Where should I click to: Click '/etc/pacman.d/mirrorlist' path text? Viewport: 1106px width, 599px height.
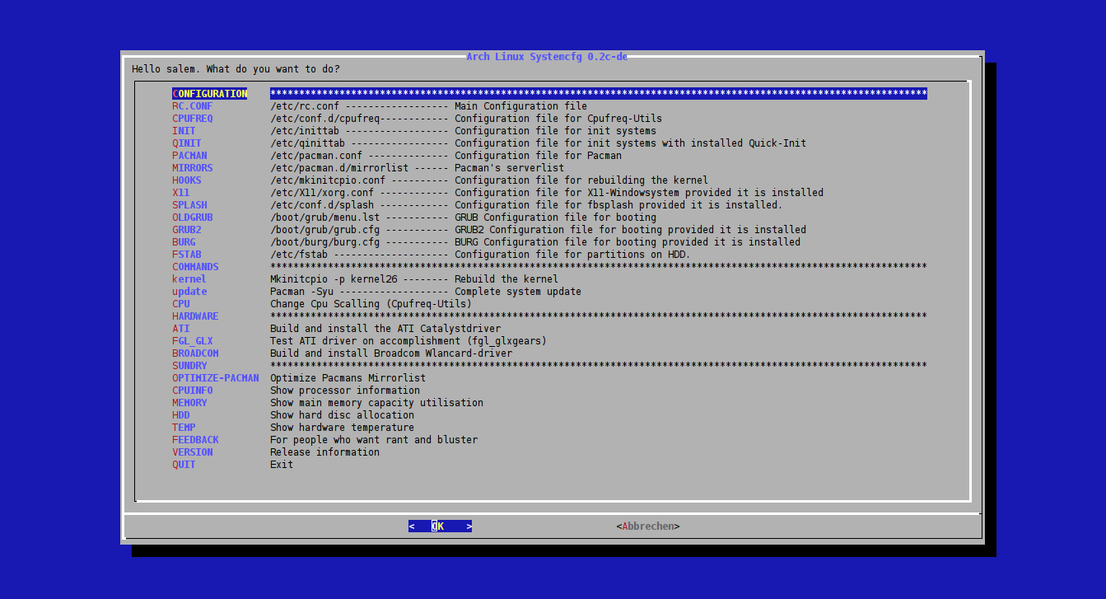point(339,168)
